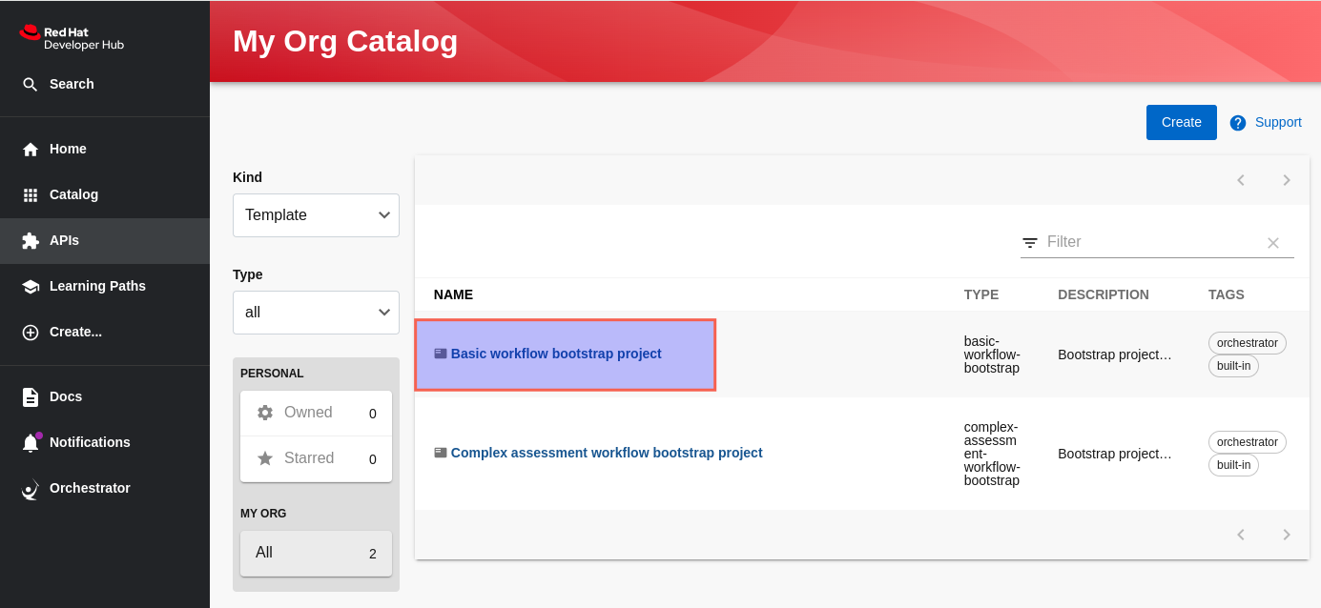Click the basic-workflow-bootstrap type cell
1321x608 pixels.
pos(992,355)
